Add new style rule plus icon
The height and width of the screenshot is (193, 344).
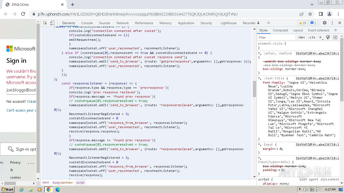tap(320, 38)
